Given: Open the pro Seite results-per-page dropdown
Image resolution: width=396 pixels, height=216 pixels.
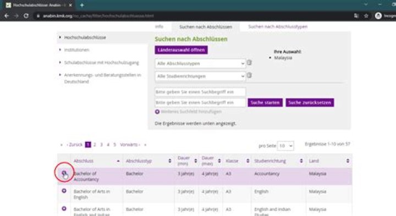Looking at the screenshot, I should pos(285,146).
